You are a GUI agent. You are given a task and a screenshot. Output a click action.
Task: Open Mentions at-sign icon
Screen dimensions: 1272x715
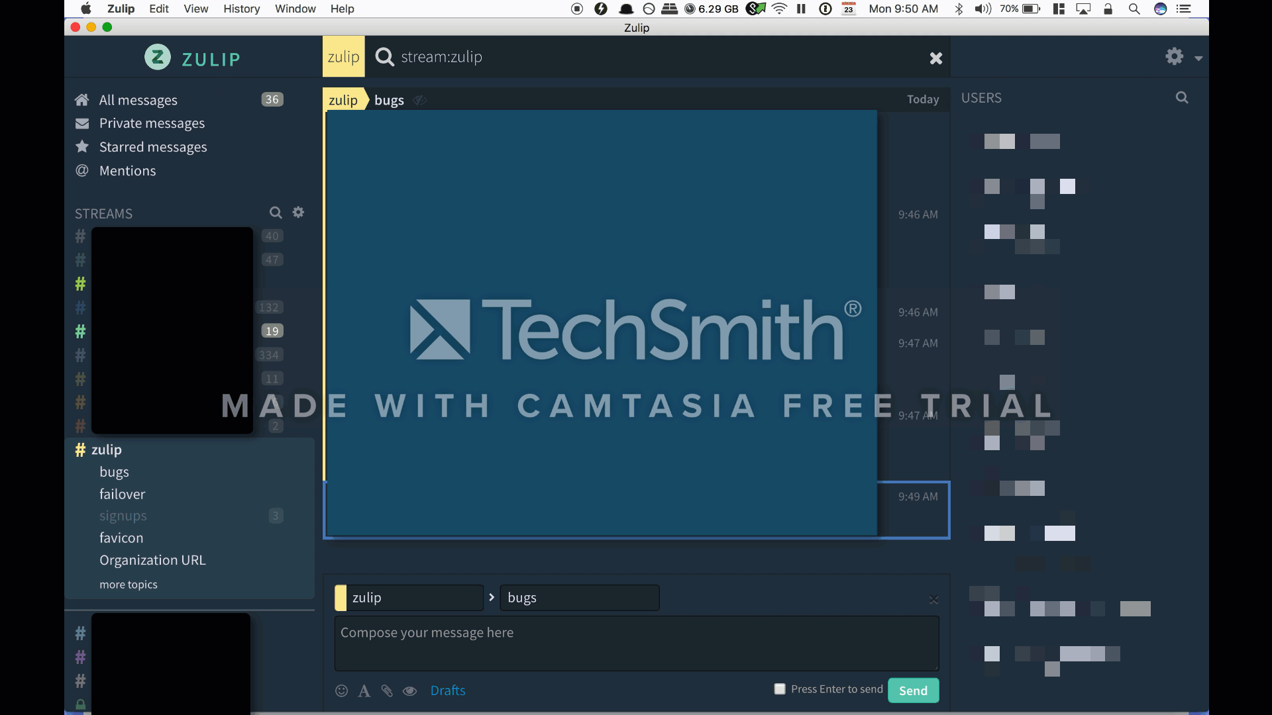pos(82,171)
